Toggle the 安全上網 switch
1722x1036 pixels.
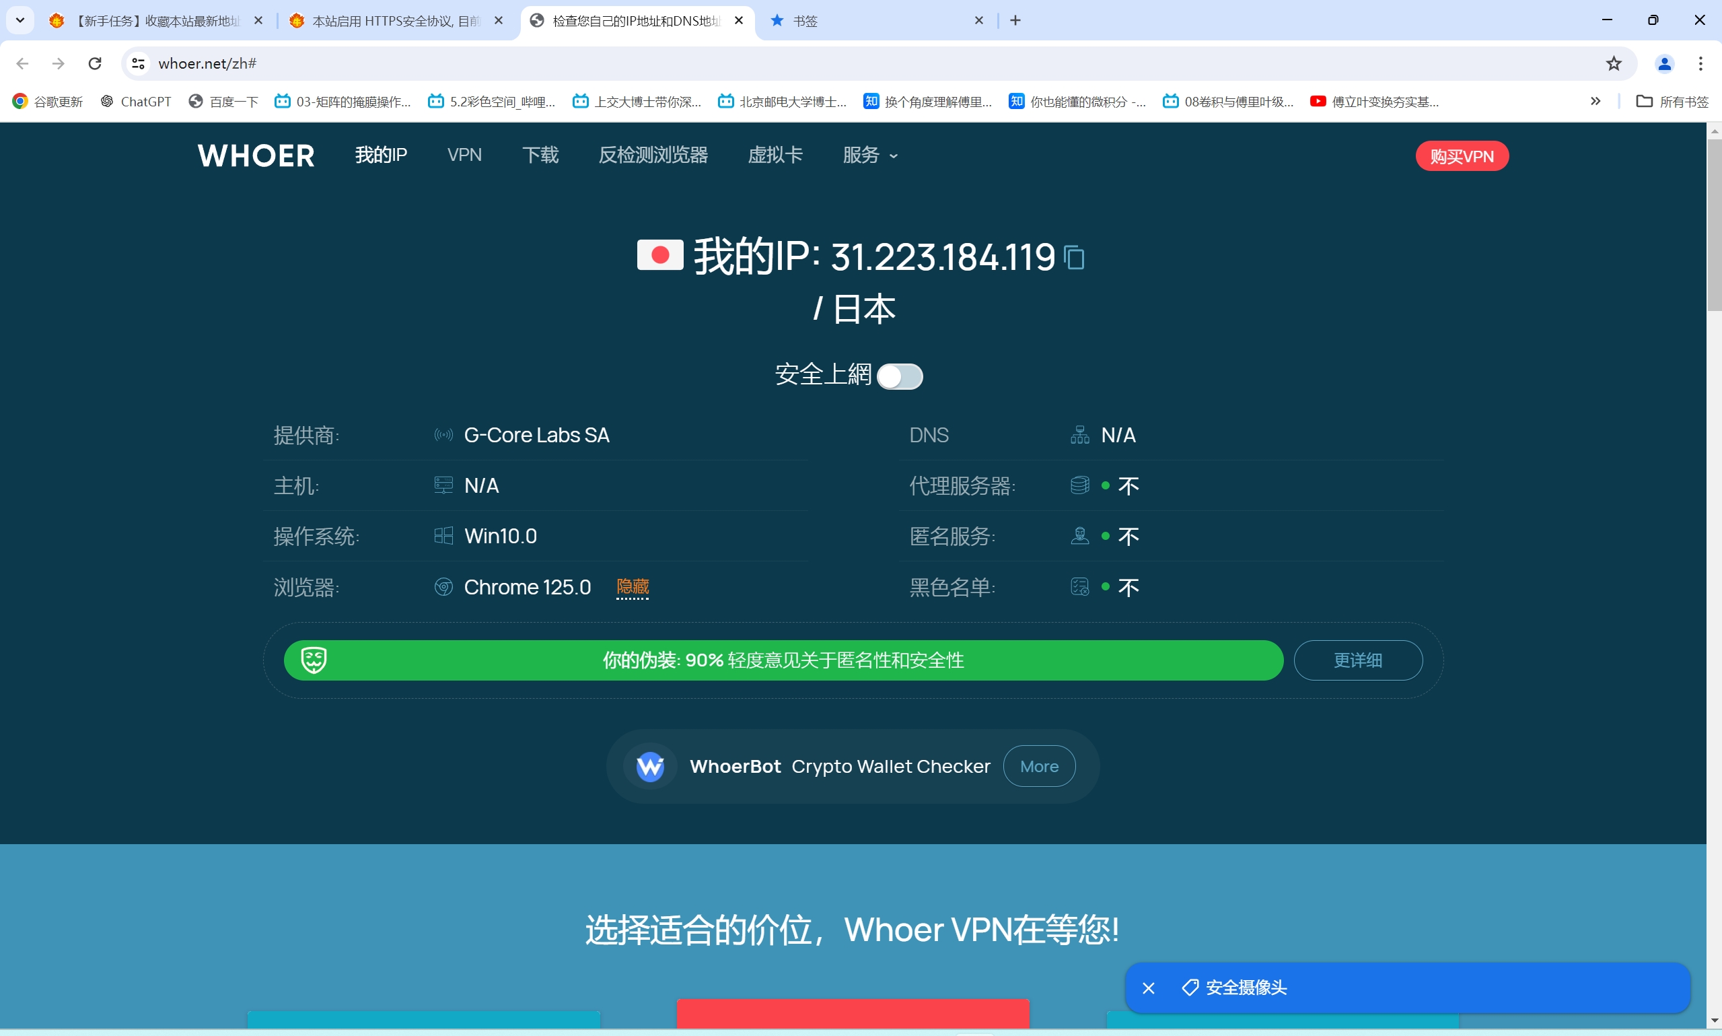point(900,377)
